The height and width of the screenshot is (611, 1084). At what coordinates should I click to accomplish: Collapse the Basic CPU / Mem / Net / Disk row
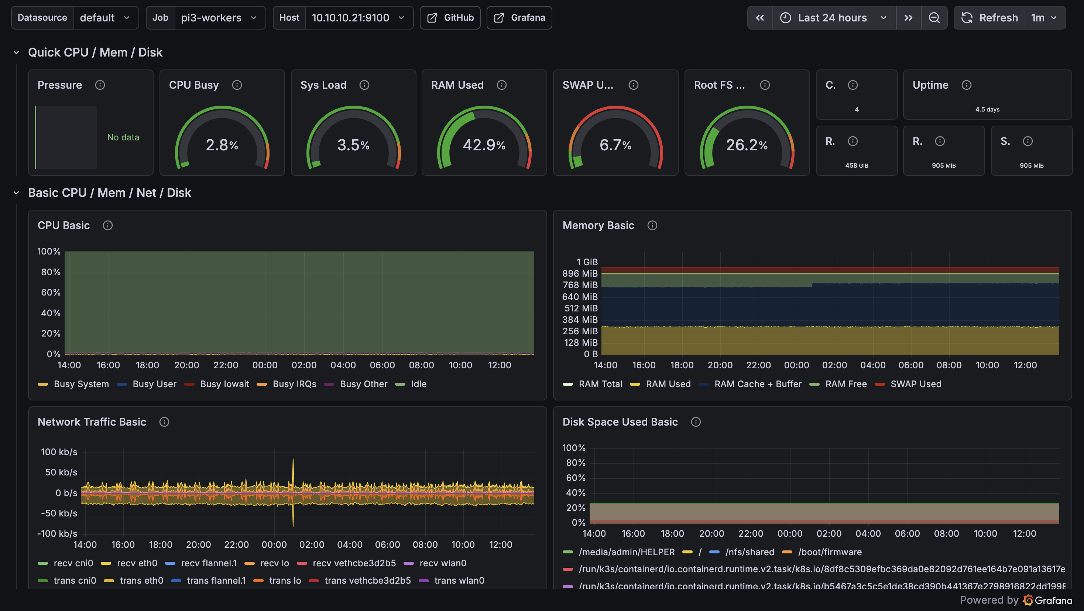[x=16, y=193]
